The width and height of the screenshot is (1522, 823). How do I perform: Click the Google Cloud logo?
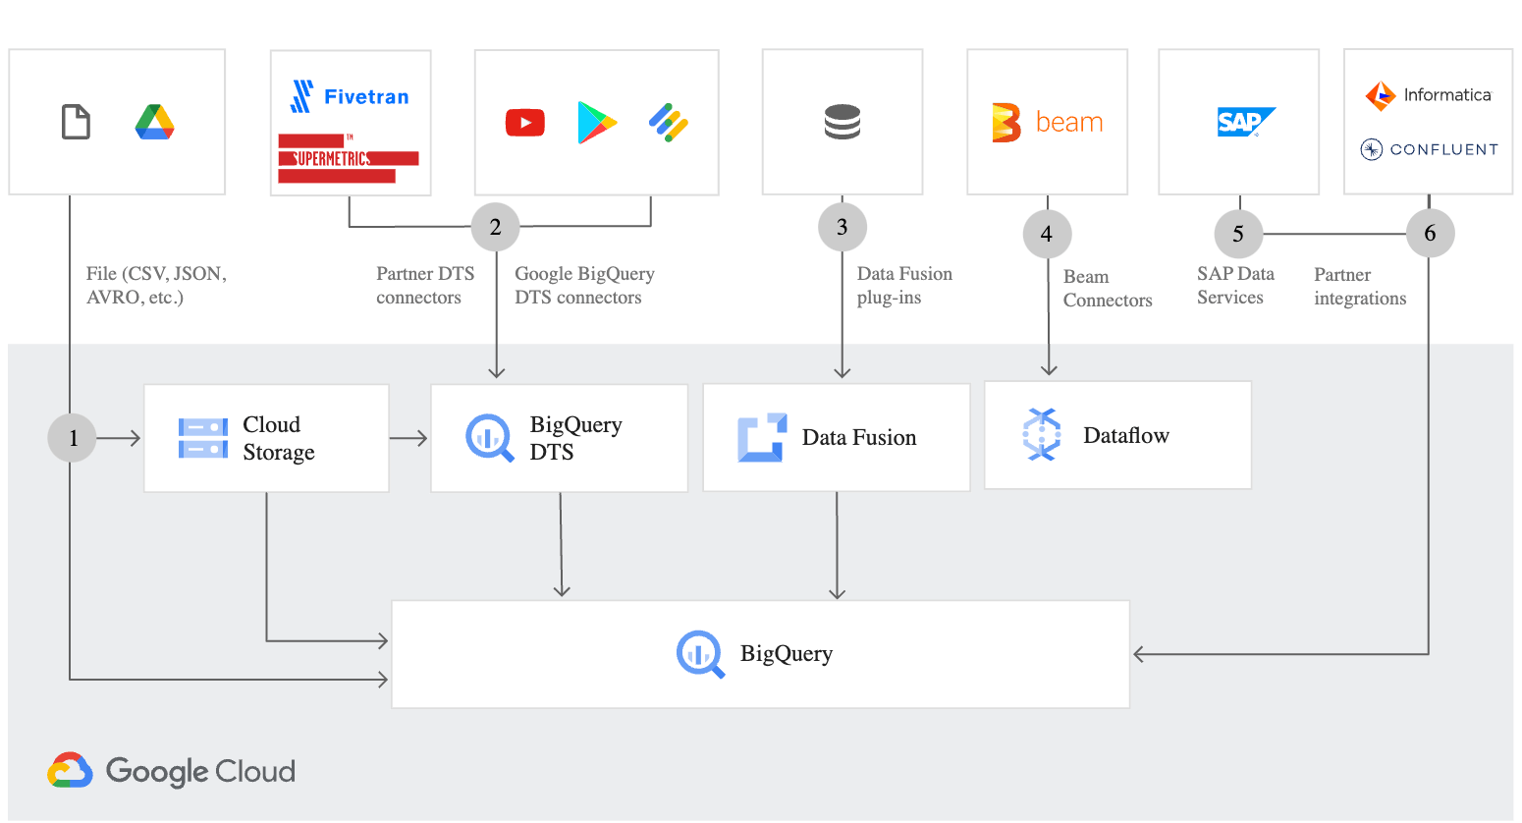coord(171,771)
